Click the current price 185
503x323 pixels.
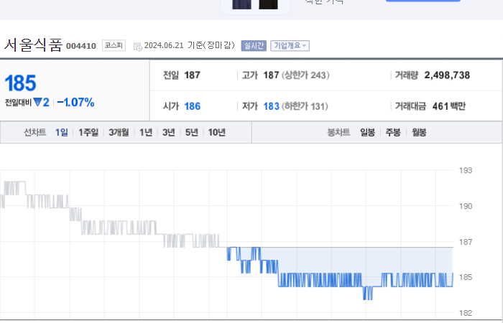point(21,83)
